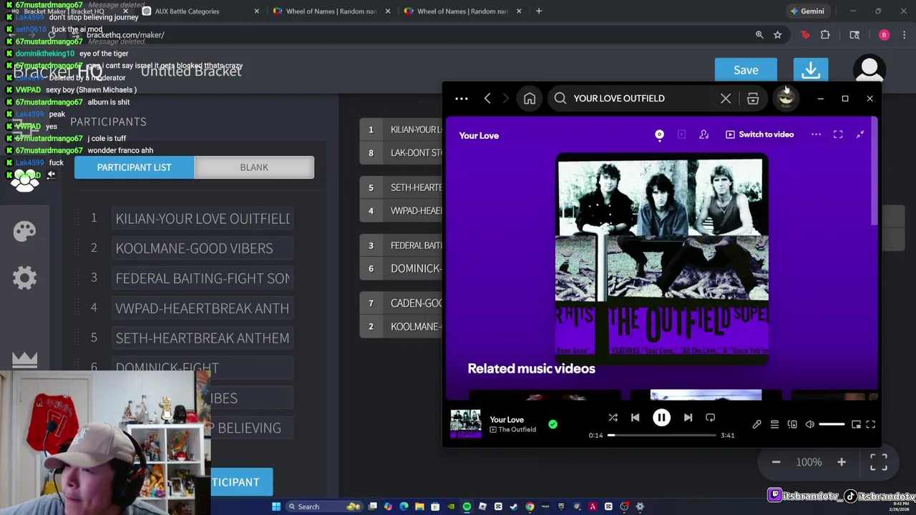
Task: Click Switch to video in Spotify
Action: [759, 134]
